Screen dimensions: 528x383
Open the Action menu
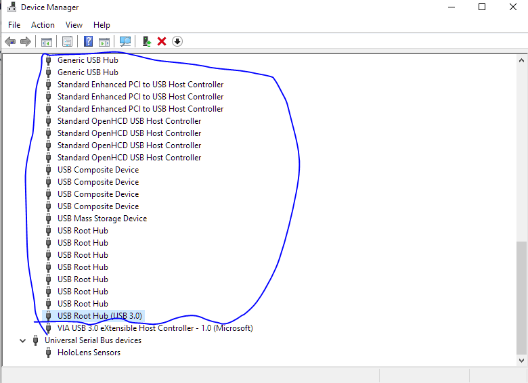(43, 25)
